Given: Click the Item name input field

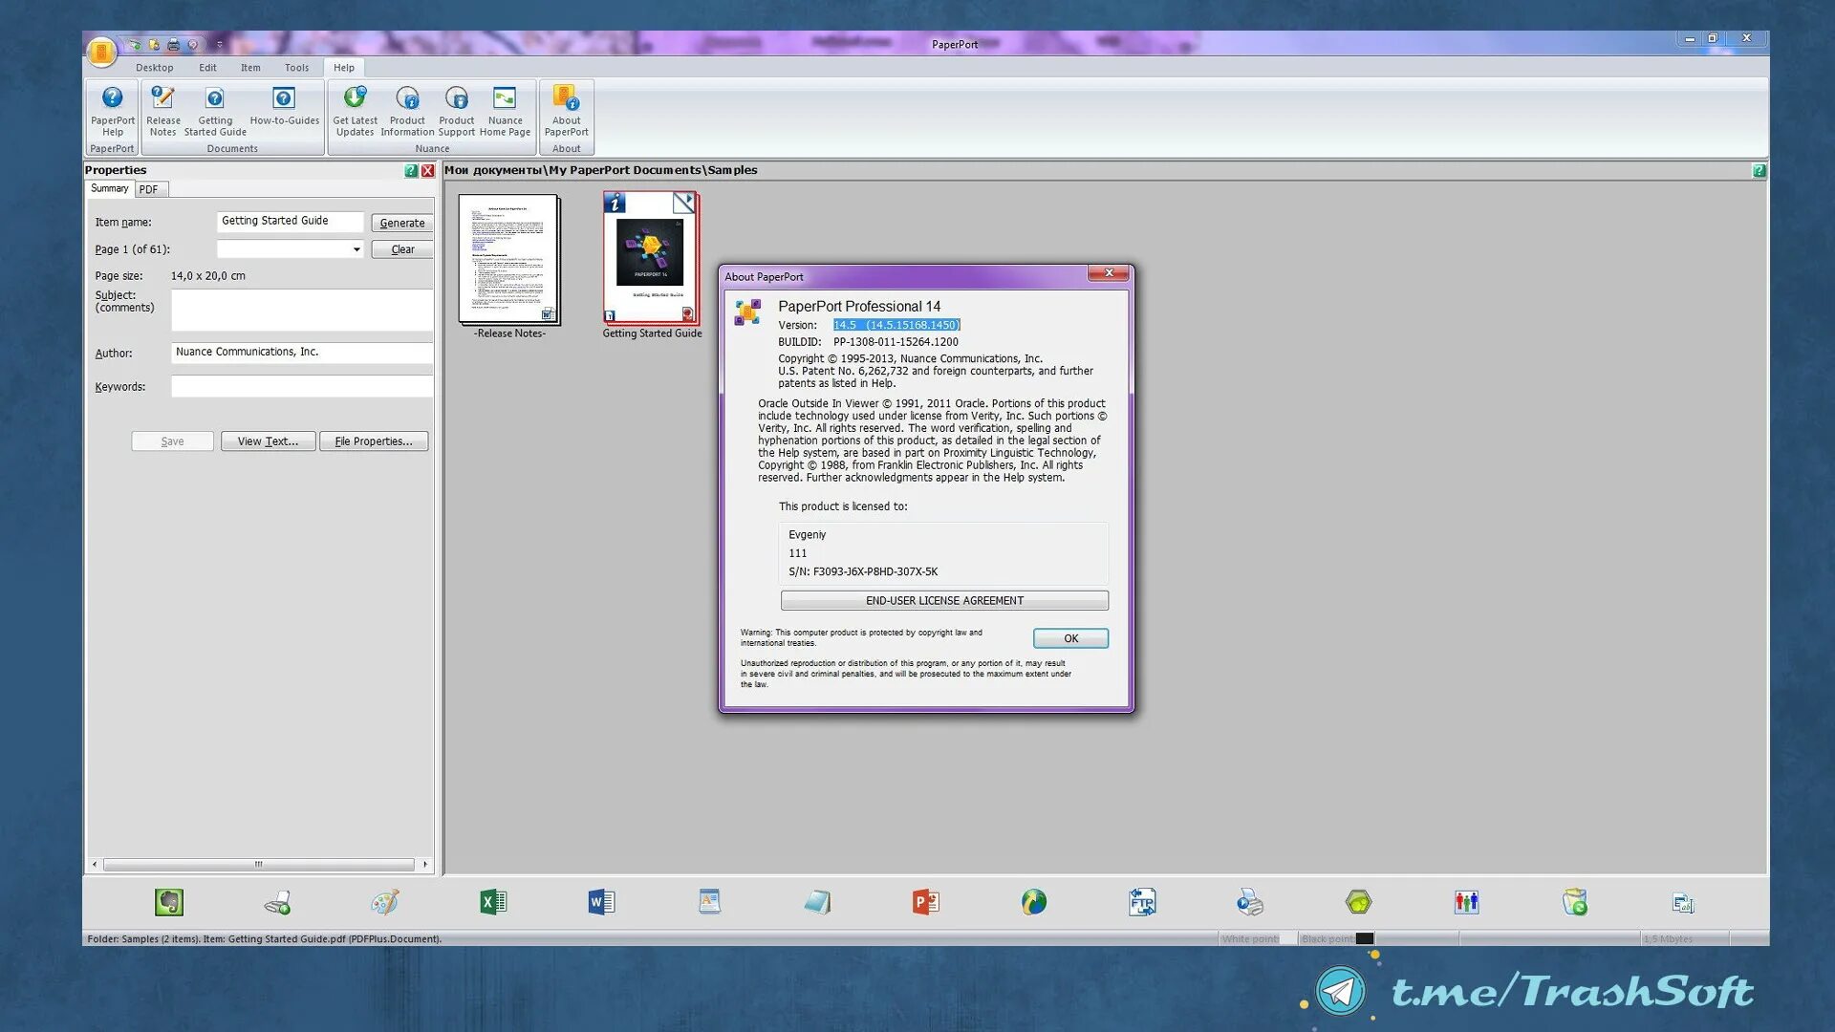Looking at the screenshot, I should (291, 222).
